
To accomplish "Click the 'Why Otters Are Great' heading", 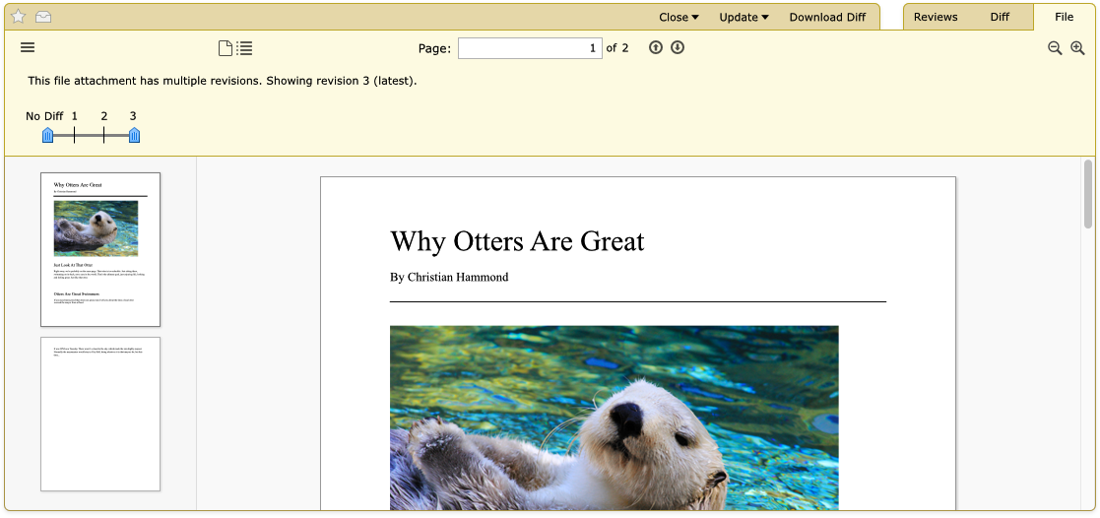I will click(517, 241).
